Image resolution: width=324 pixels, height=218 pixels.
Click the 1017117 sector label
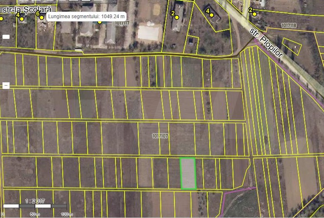(x=122, y=23)
